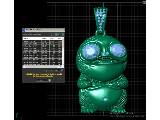Click the horizontal scroll-left arrow
Screen dimensions: 160x120
point(24,67)
